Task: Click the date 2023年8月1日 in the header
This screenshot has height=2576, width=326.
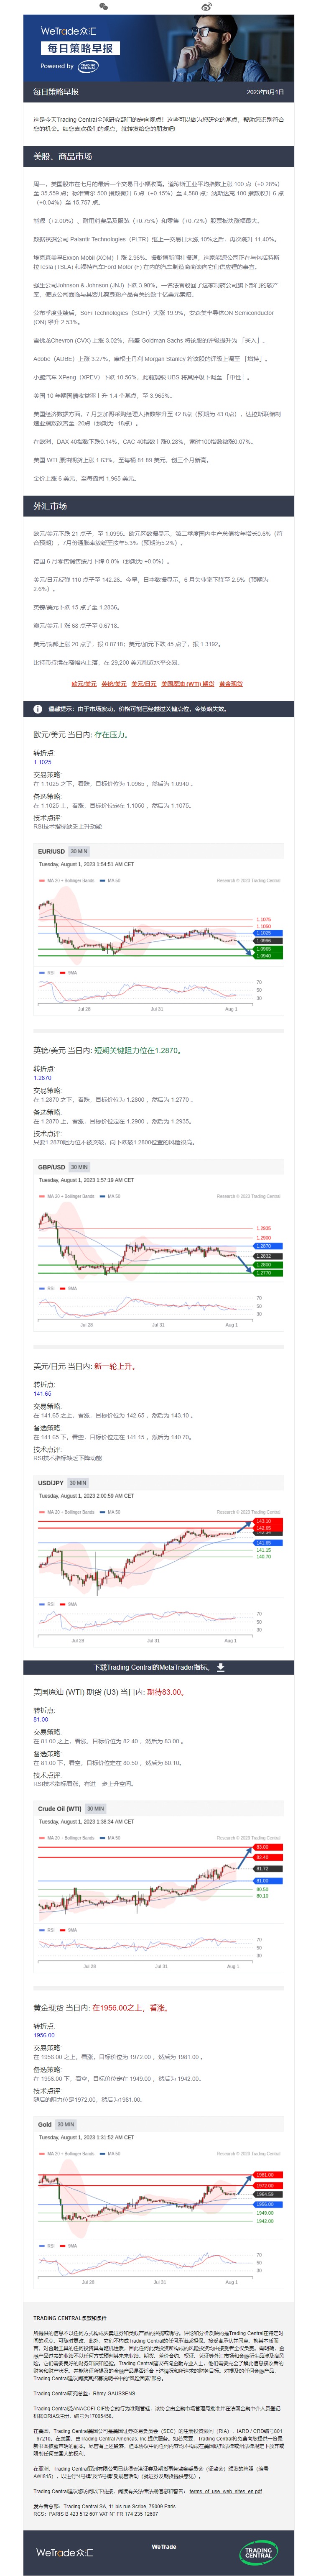Action: coord(265,92)
